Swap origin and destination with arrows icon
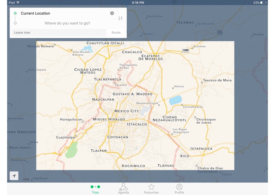Viewport: 275px width, 195px height. [120, 18]
